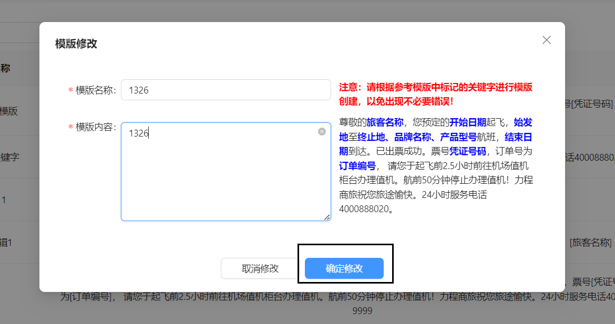Close the 模版修改 dialog with X icon

(x=547, y=40)
